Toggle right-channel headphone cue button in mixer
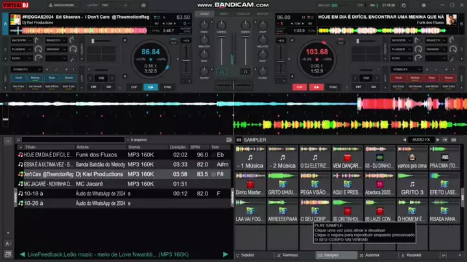Screen dimensions: 467x262 pyautogui.click(x=245, y=72)
